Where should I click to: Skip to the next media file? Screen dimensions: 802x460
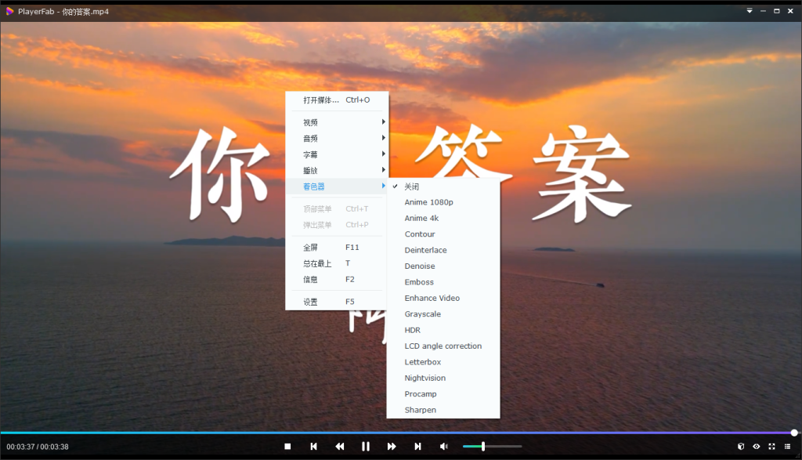point(418,446)
